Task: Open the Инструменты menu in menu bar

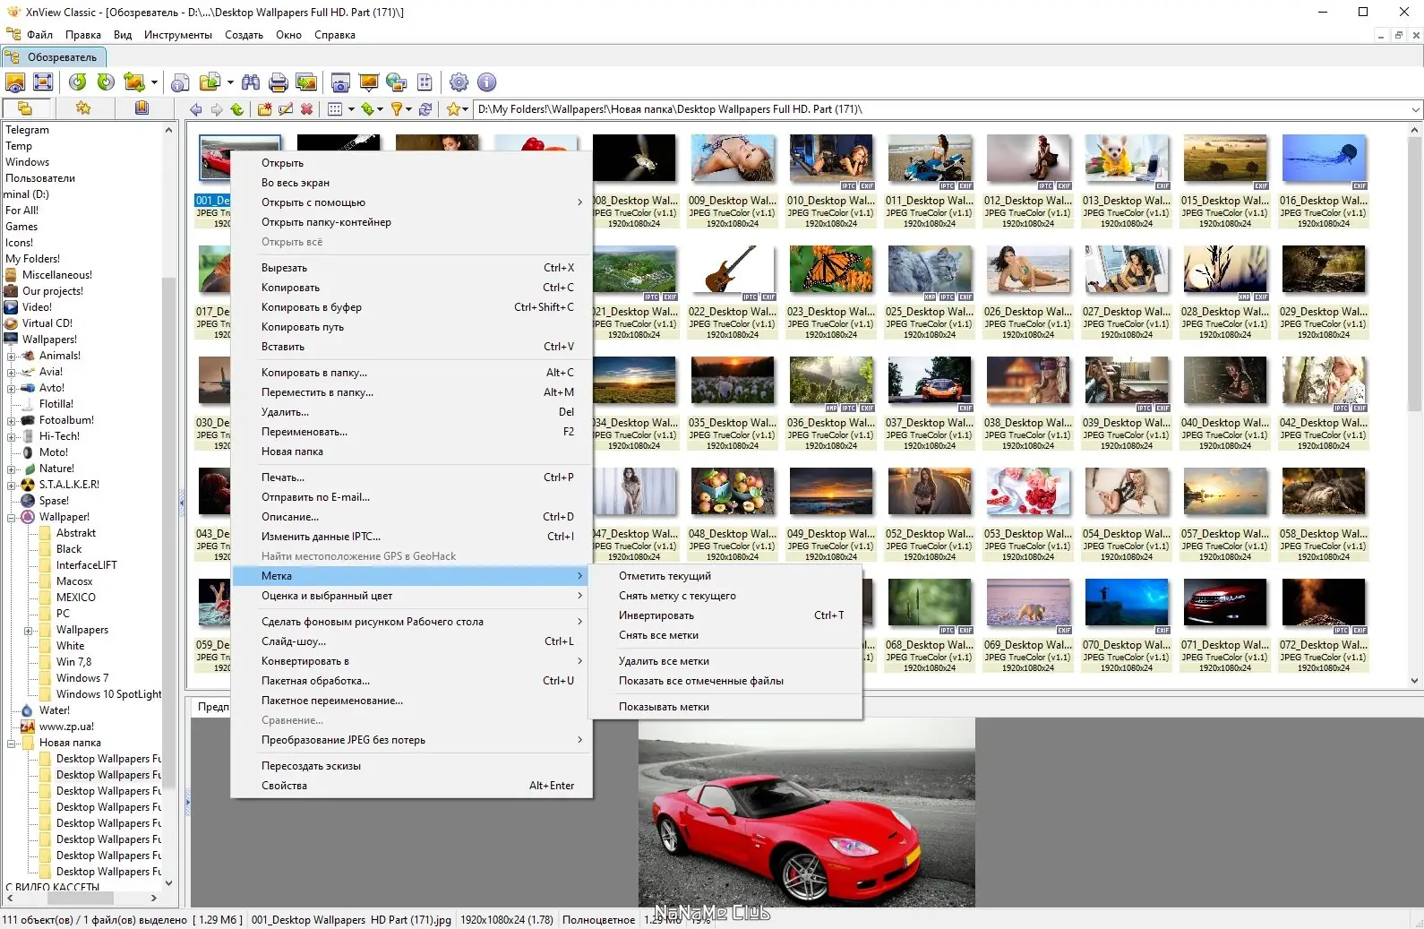Action: pos(177,35)
